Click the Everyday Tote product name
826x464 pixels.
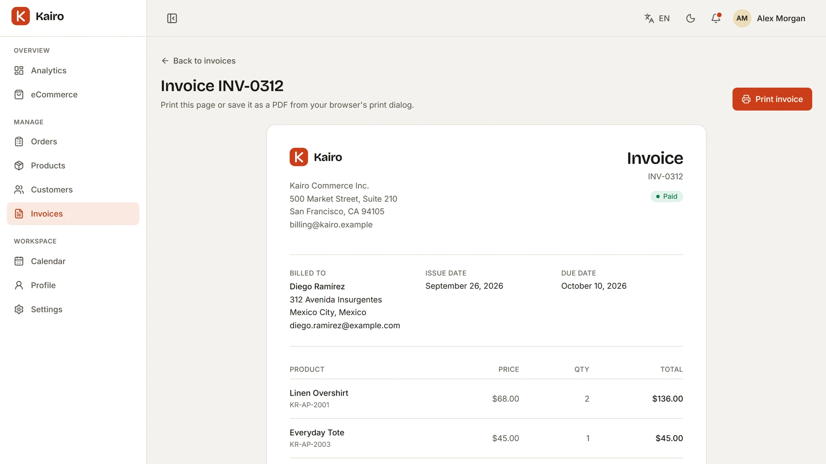coord(317,433)
